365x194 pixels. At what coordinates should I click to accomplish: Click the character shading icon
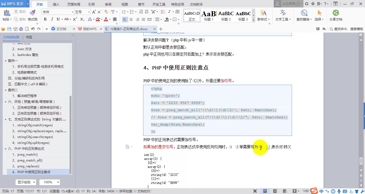[115, 19]
